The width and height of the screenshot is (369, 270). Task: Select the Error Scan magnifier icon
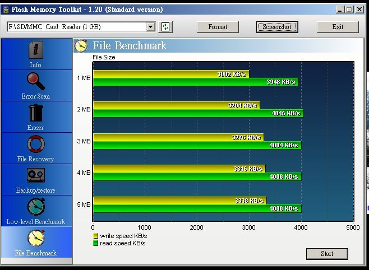point(36,81)
